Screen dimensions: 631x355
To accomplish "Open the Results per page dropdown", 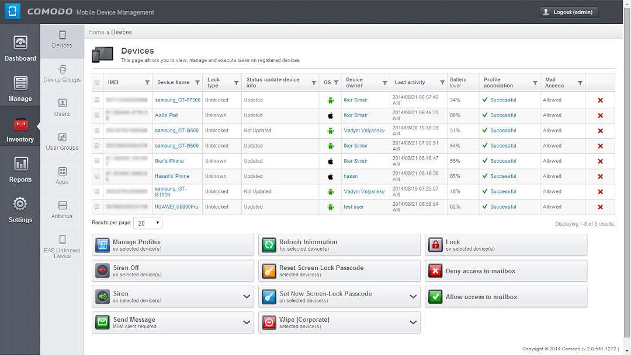I will (148, 223).
